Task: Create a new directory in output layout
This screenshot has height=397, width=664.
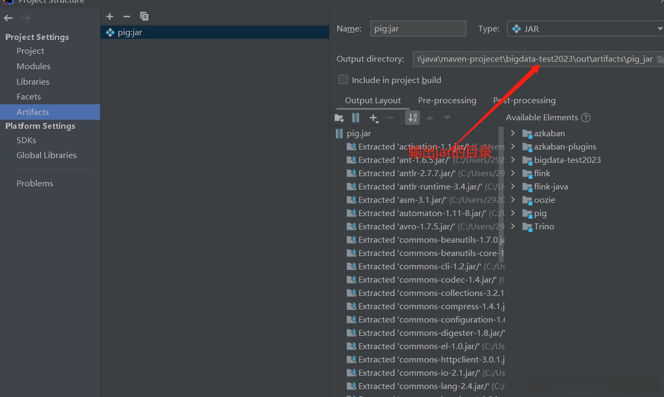Action: [x=339, y=118]
